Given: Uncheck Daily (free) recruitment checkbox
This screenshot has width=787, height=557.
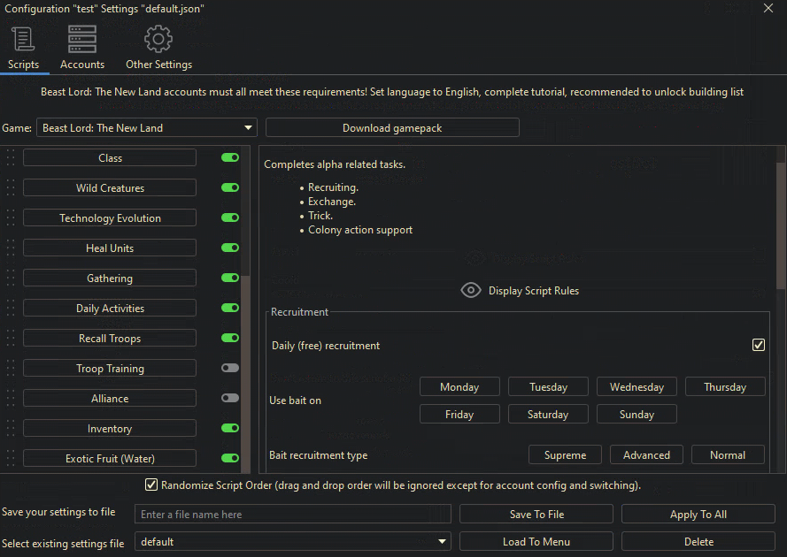Looking at the screenshot, I should 758,345.
